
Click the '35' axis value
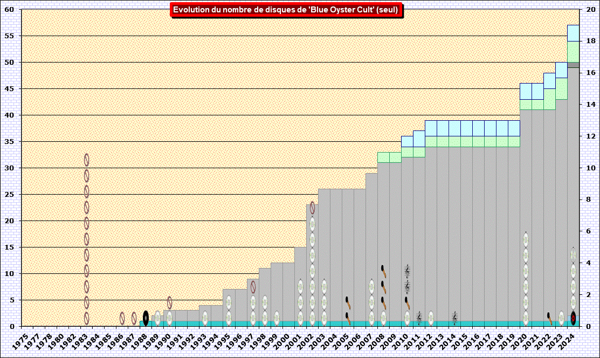pyautogui.click(x=10, y=141)
